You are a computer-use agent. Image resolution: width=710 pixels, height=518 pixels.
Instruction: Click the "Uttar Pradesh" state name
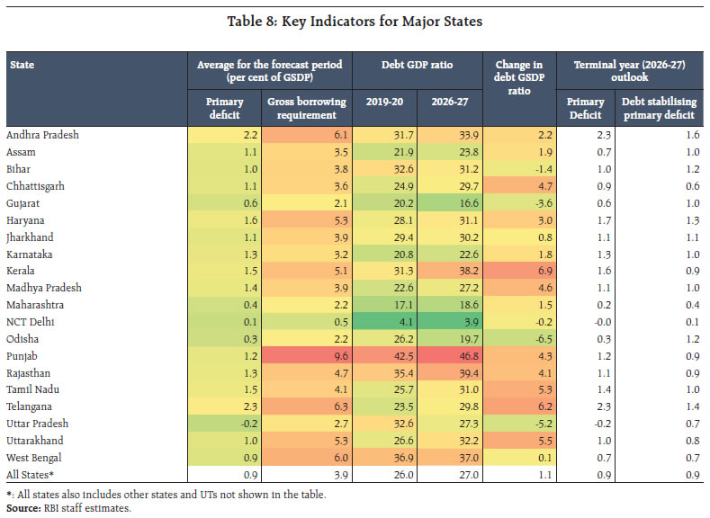[x=38, y=424]
